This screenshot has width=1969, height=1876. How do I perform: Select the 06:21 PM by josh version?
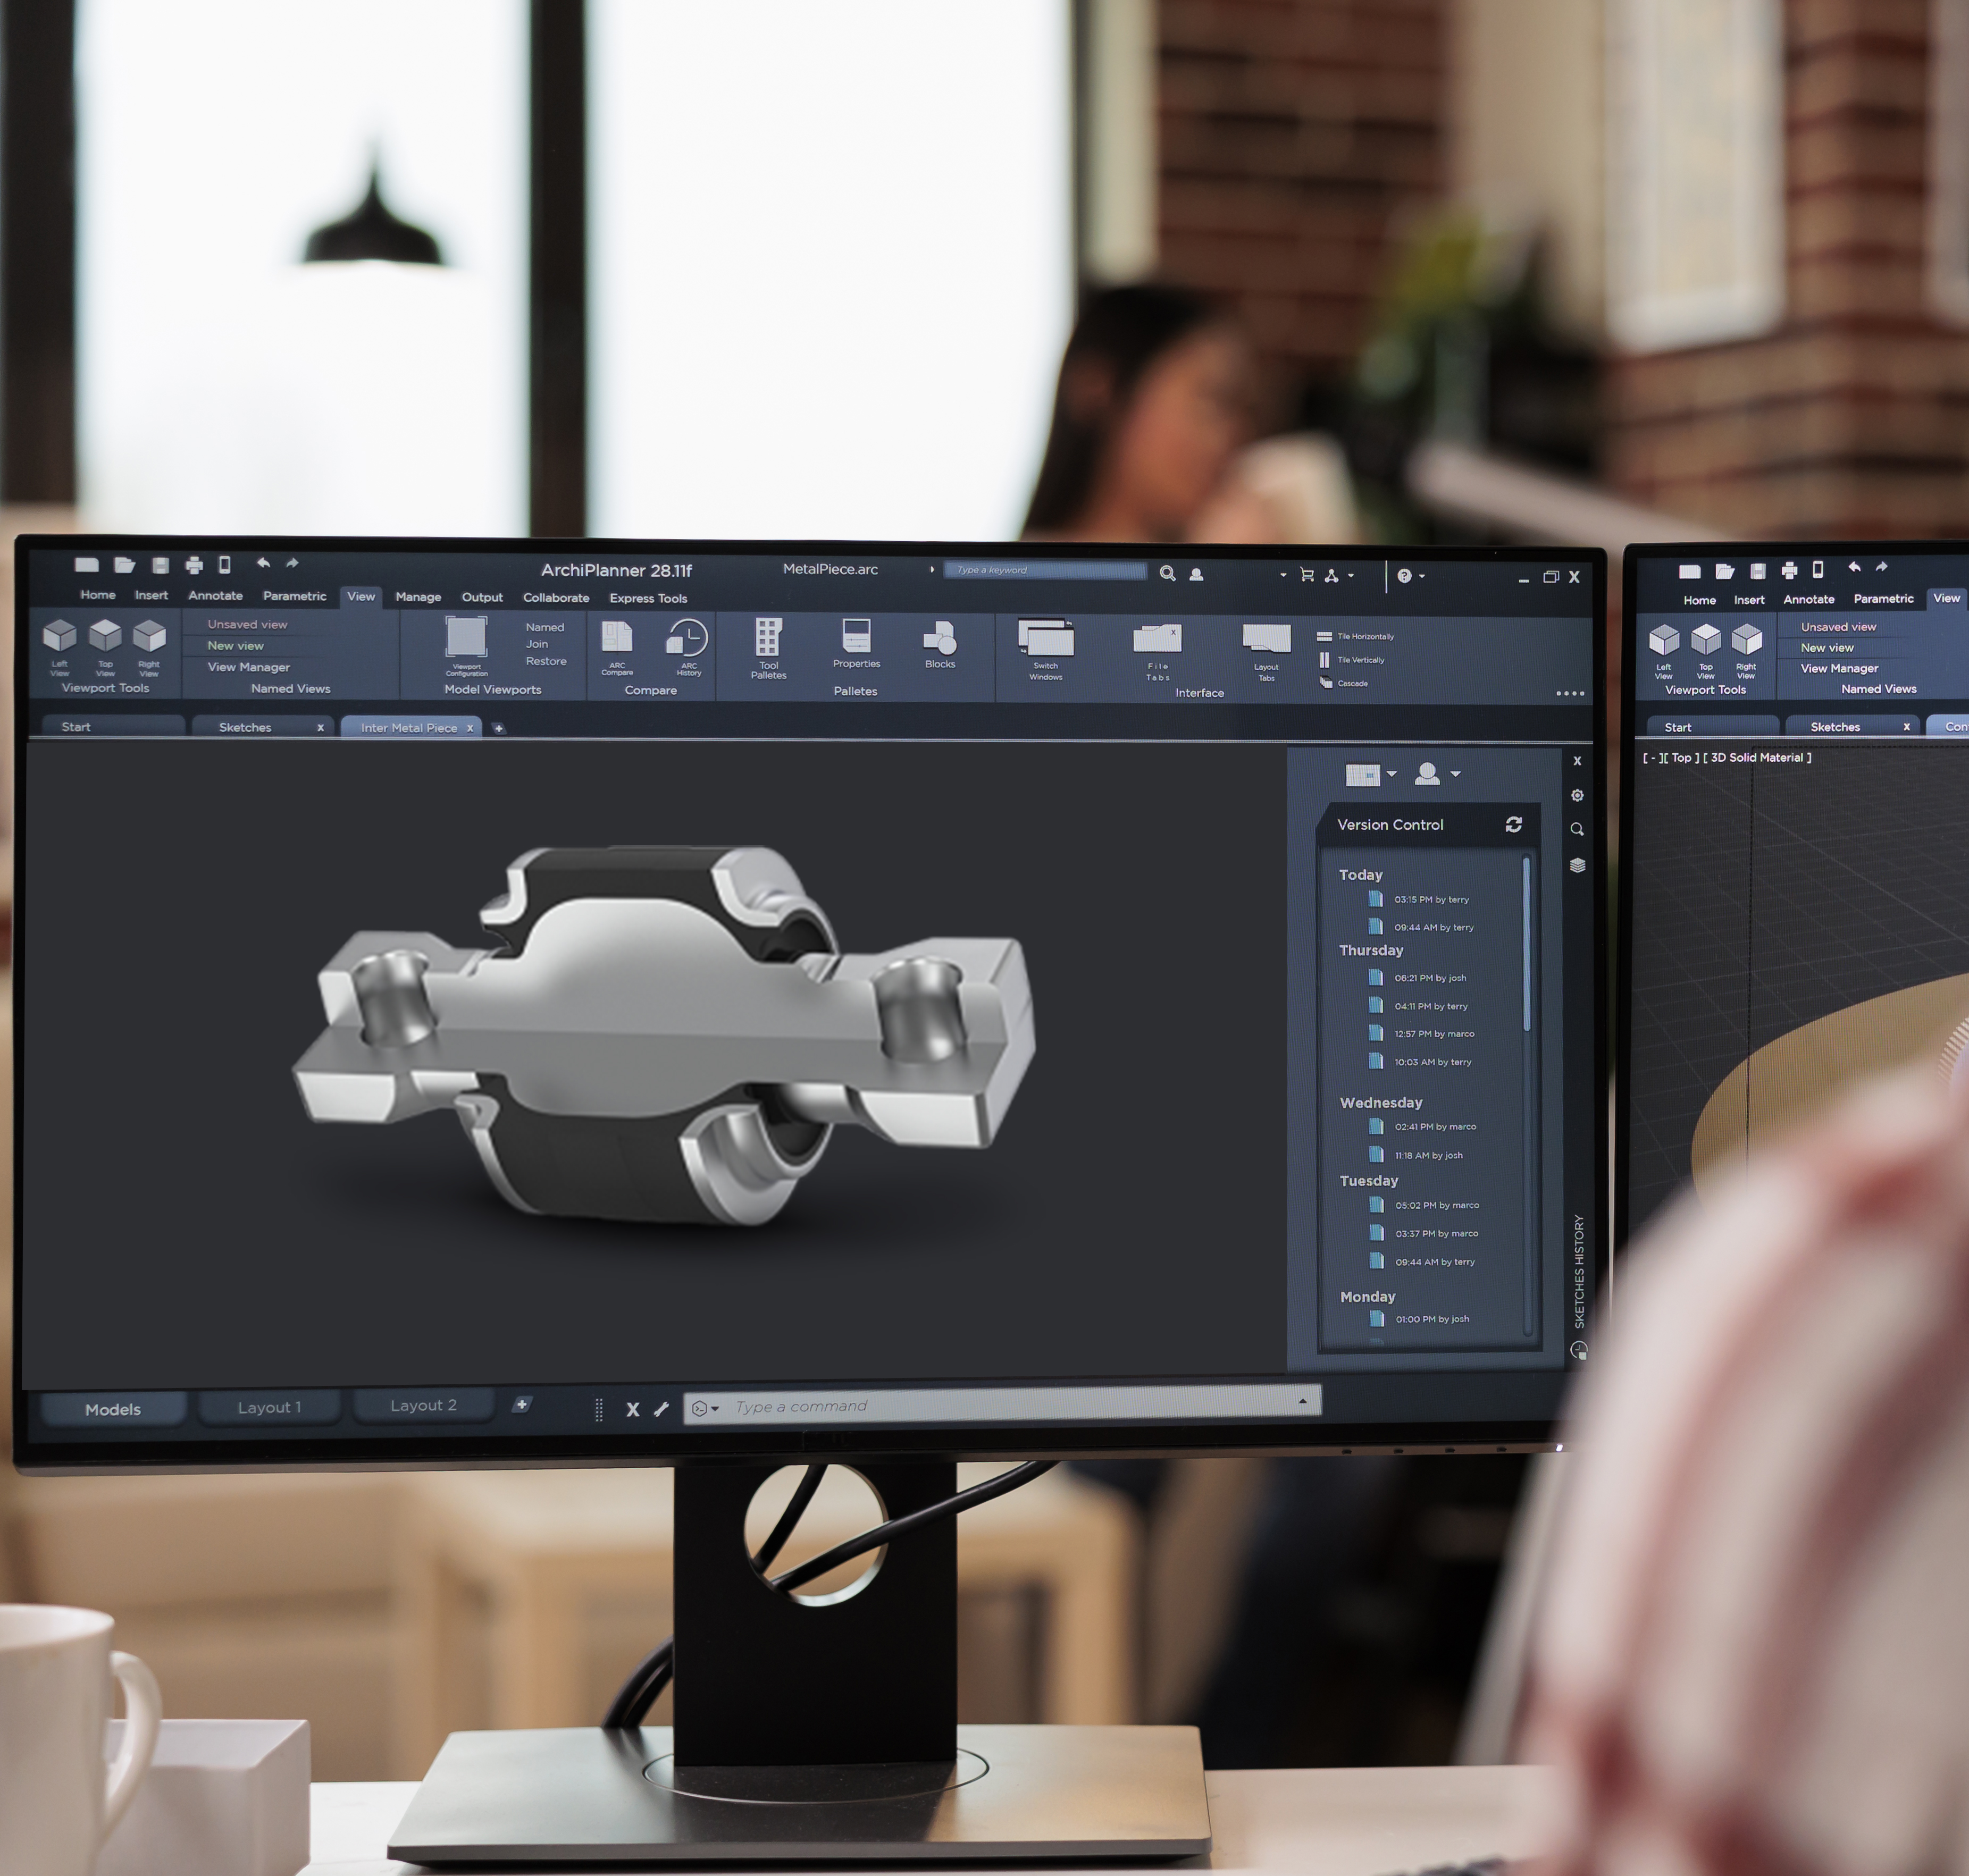1418,978
